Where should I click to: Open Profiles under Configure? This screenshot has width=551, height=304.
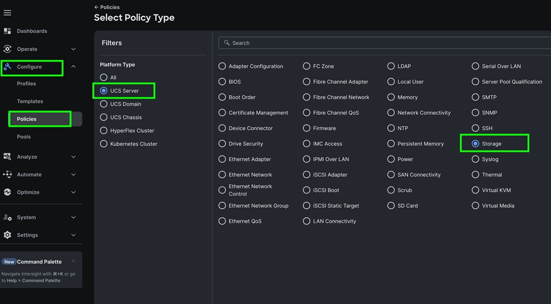26,84
